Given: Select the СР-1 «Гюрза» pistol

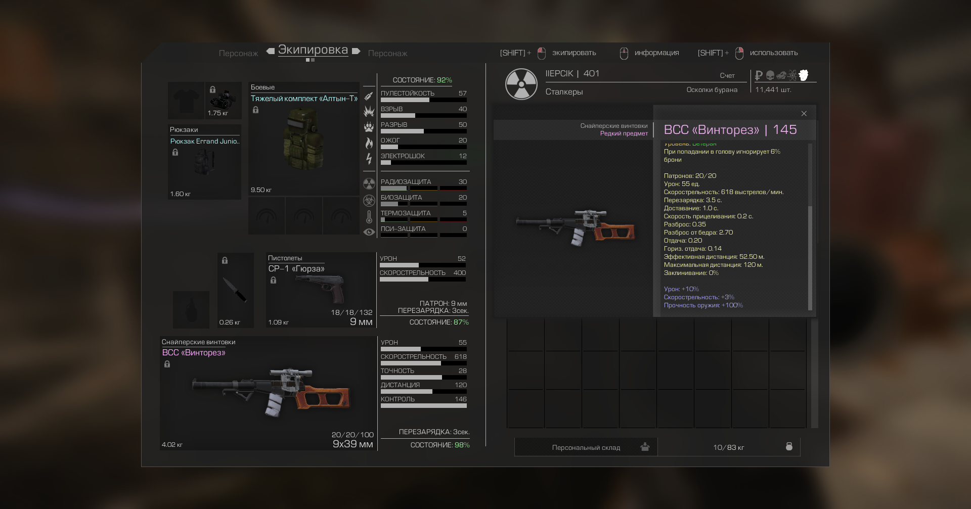Looking at the screenshot, I should 321,290.
